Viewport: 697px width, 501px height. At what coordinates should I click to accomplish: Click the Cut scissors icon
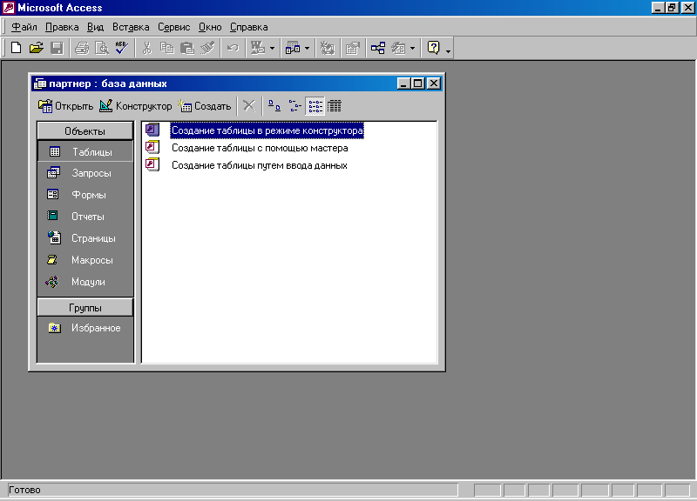click(x=146, y=48)
